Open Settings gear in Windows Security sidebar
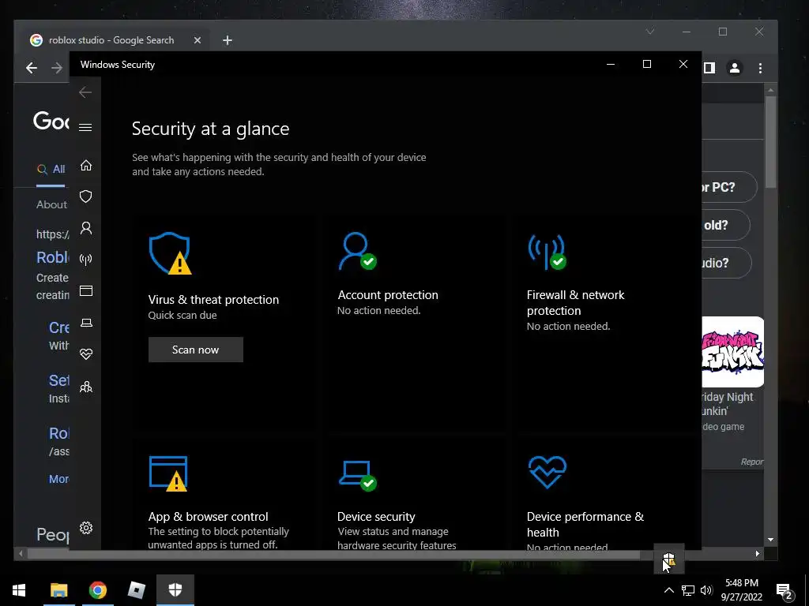This screenshot has height=606, width=809. point(86,528)
